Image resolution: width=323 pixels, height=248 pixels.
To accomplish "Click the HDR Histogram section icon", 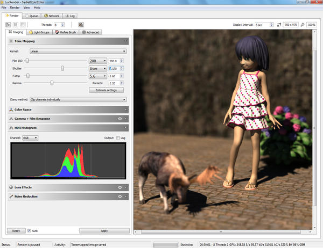I will (11, 128).
